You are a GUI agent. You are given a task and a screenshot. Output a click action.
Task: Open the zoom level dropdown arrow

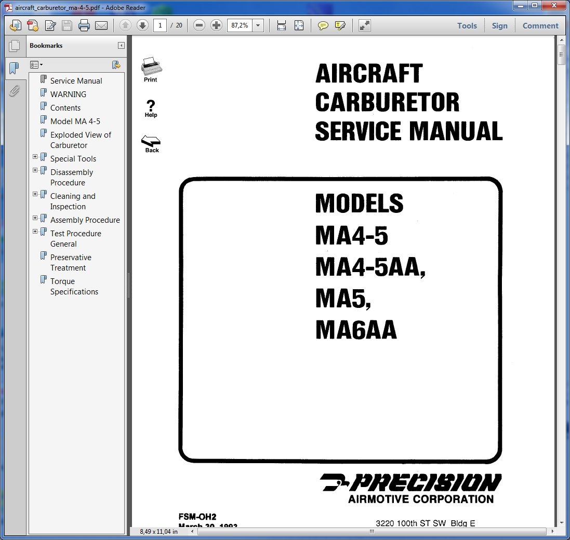coord(258,25)
